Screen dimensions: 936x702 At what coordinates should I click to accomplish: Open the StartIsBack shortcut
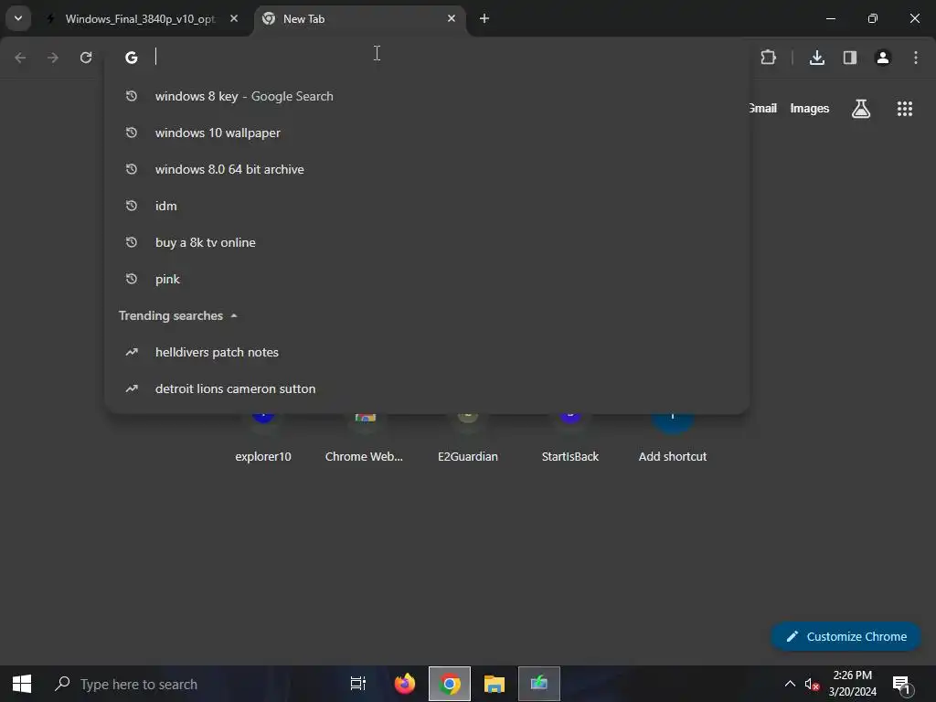tap(570, 439)
